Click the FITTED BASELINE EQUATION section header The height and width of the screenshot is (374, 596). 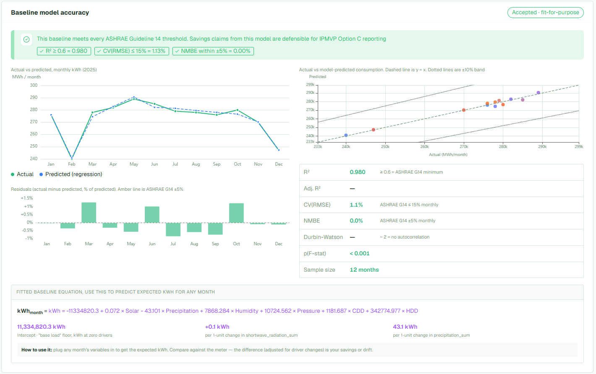coord(115,292)
